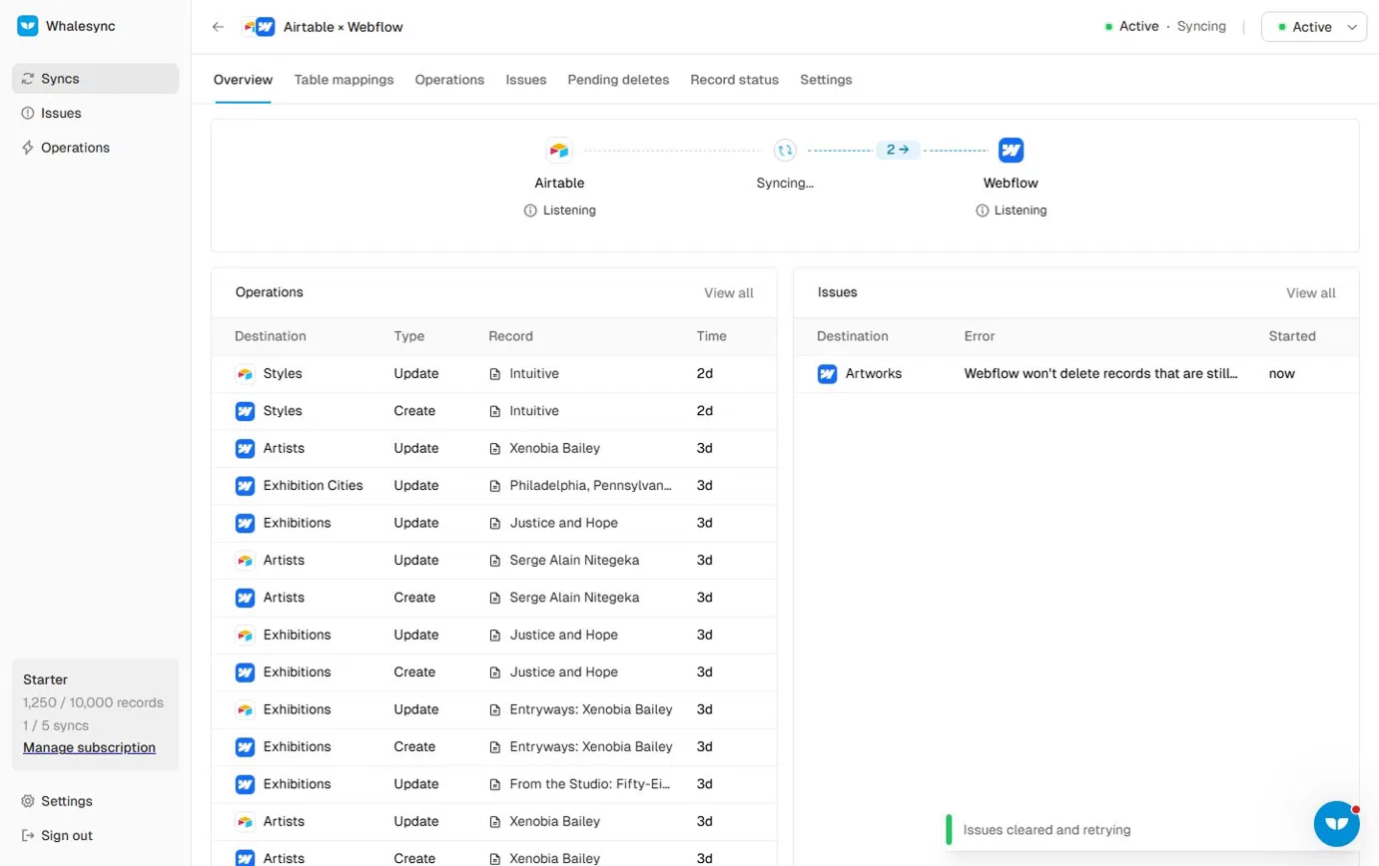Select Operations in the sidebar
The height and width of the screenshot is (866, 1379).
(96, 148)
